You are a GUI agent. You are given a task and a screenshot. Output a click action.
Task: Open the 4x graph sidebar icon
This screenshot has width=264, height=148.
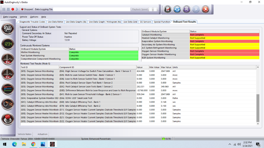tap(8, 74)
